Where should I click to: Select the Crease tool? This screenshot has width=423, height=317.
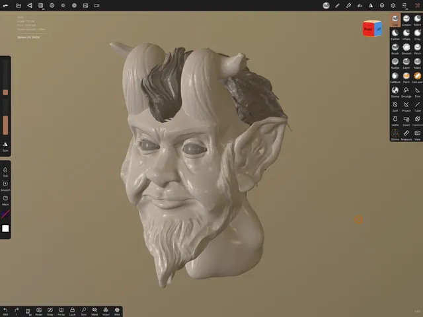(406, 20)
